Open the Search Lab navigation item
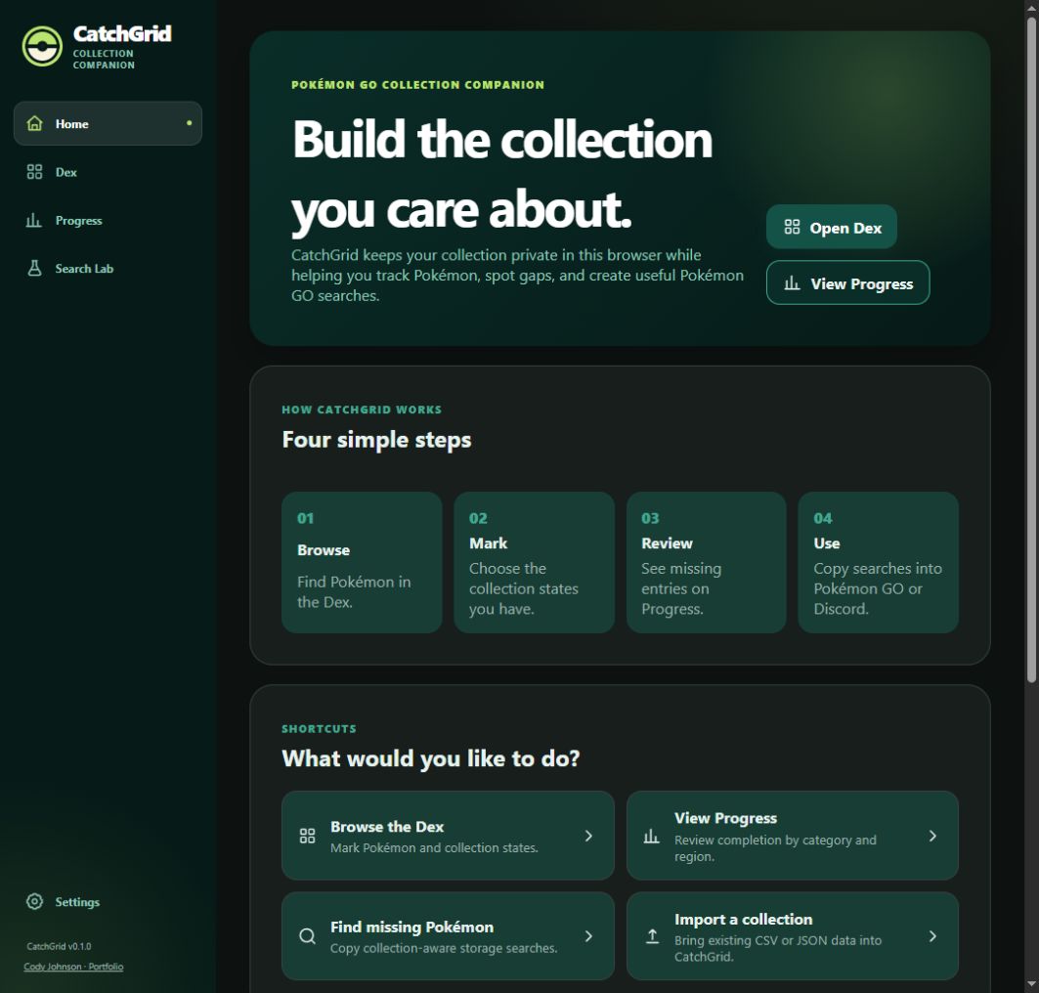This screenshot has width=1039, height=993. 108,269
